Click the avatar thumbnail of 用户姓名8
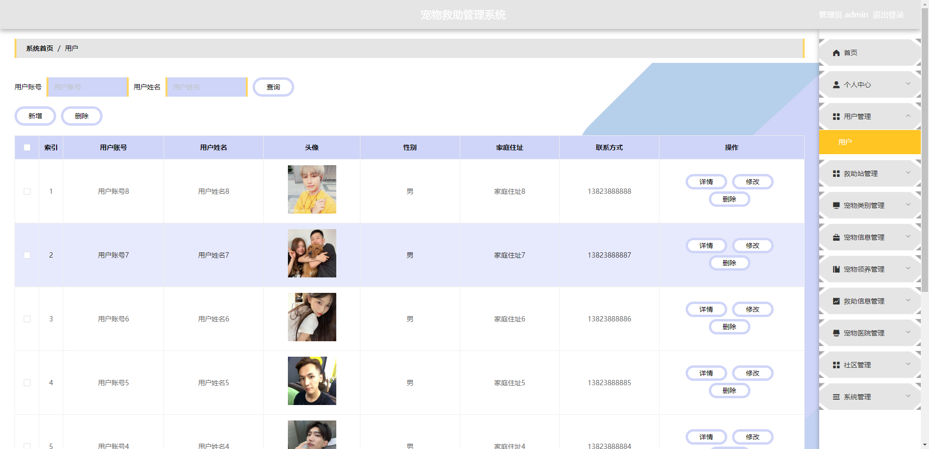The height and width of the screenshot is (449, 929). coord(312,189)
